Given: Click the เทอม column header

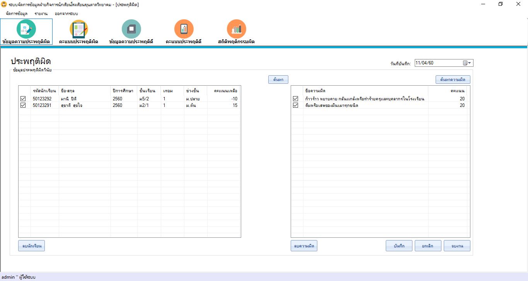Looking at the screenshot, I should click(x=172, y=91).
